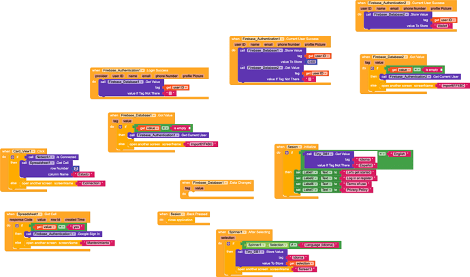Image resolution: width=470 pixels, height=277 pixels.
Task: Select the "English" text block
Action: [x=401, y=154]
